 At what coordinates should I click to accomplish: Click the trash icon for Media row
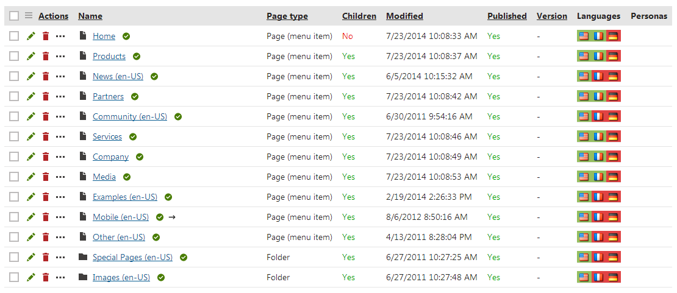46,177
